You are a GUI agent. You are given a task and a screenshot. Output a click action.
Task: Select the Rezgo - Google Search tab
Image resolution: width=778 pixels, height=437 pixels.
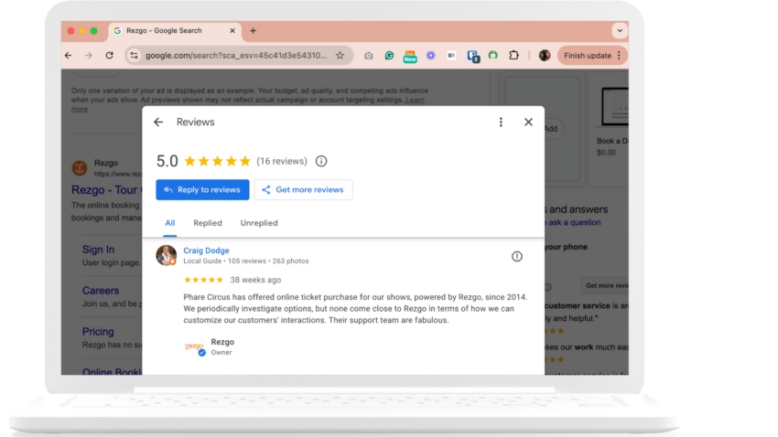coord(175,31)
